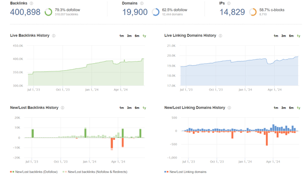This screenshot has width=306, height=176.
Task: Click the large lost domains bar before Apr 2024
Action: coord(267,138)
